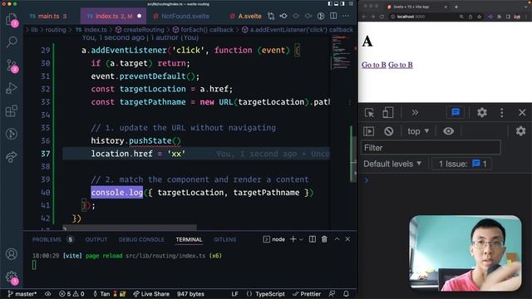Viewport: 532px width, 299px height.
Task: Click the open changes commit icon in editor toolbar
Action: [283, 16]
